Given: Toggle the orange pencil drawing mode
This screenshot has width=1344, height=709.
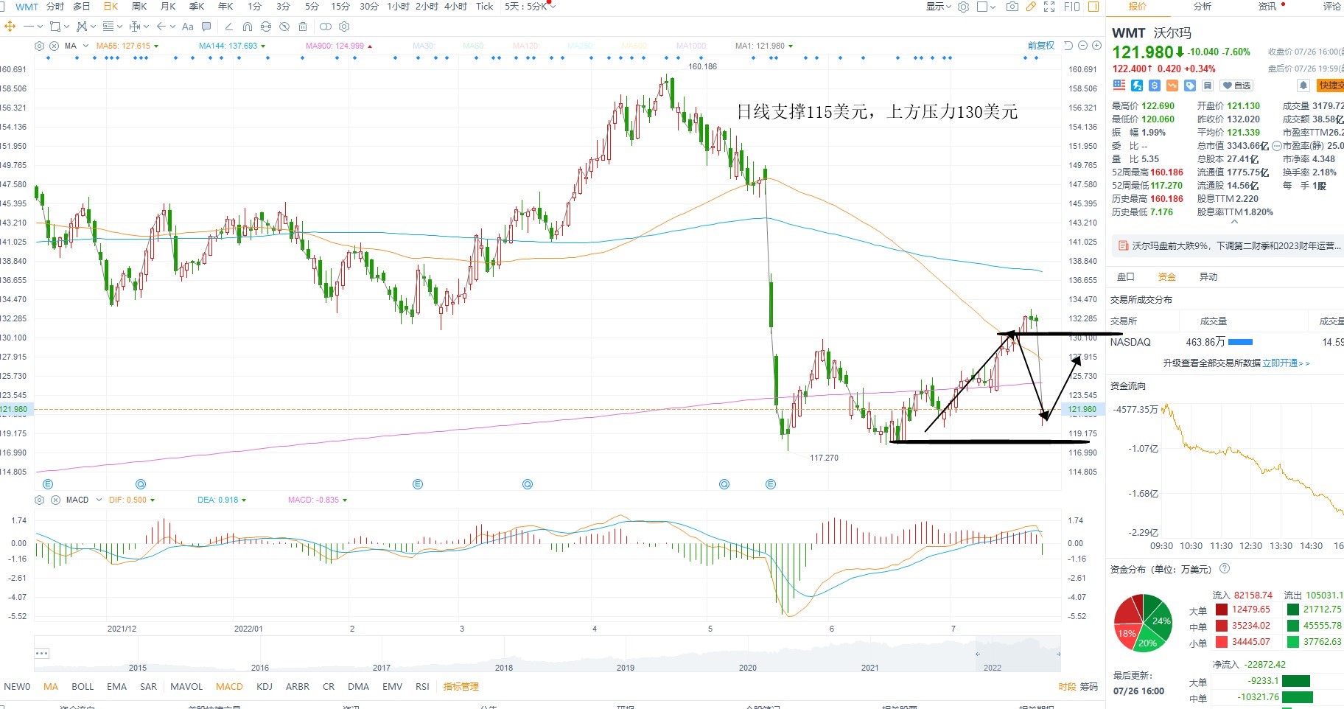Looking at the screenshot, I should tap(1031, 7).
